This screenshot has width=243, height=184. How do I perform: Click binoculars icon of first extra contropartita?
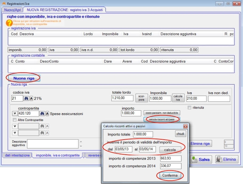(42, 126)
